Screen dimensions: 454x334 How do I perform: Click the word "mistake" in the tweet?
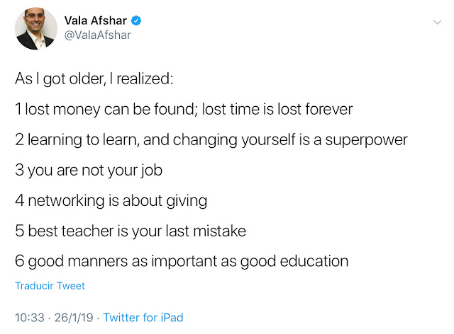coord(220,231)
